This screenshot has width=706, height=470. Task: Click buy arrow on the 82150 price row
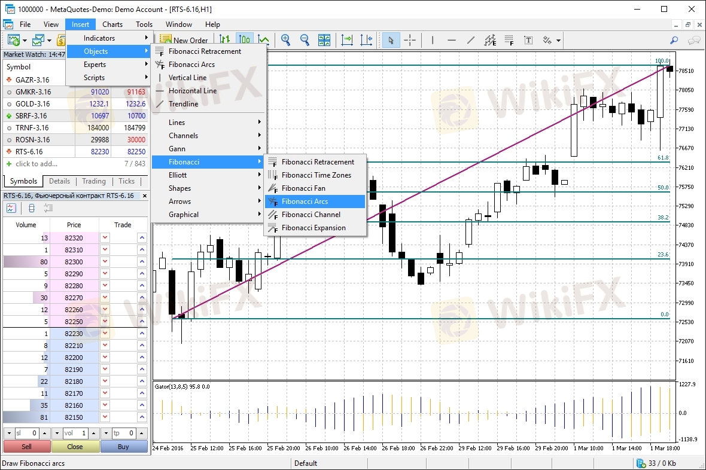(x=142, y=417)
